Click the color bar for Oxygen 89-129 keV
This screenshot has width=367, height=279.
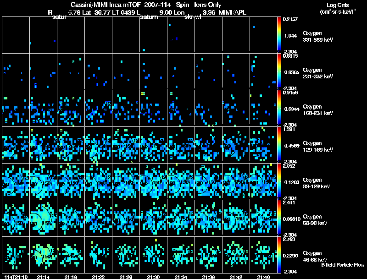279,181
